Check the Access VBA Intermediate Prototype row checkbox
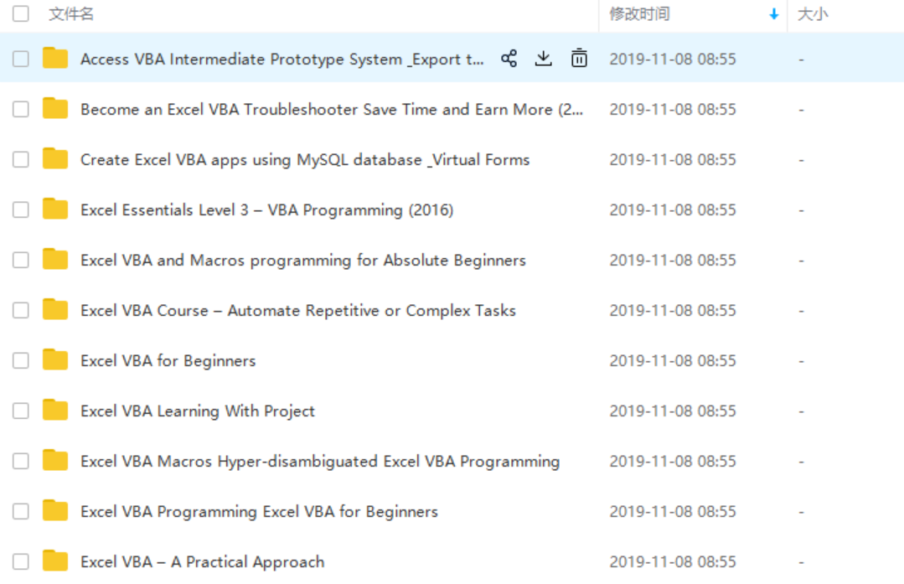 21,59
